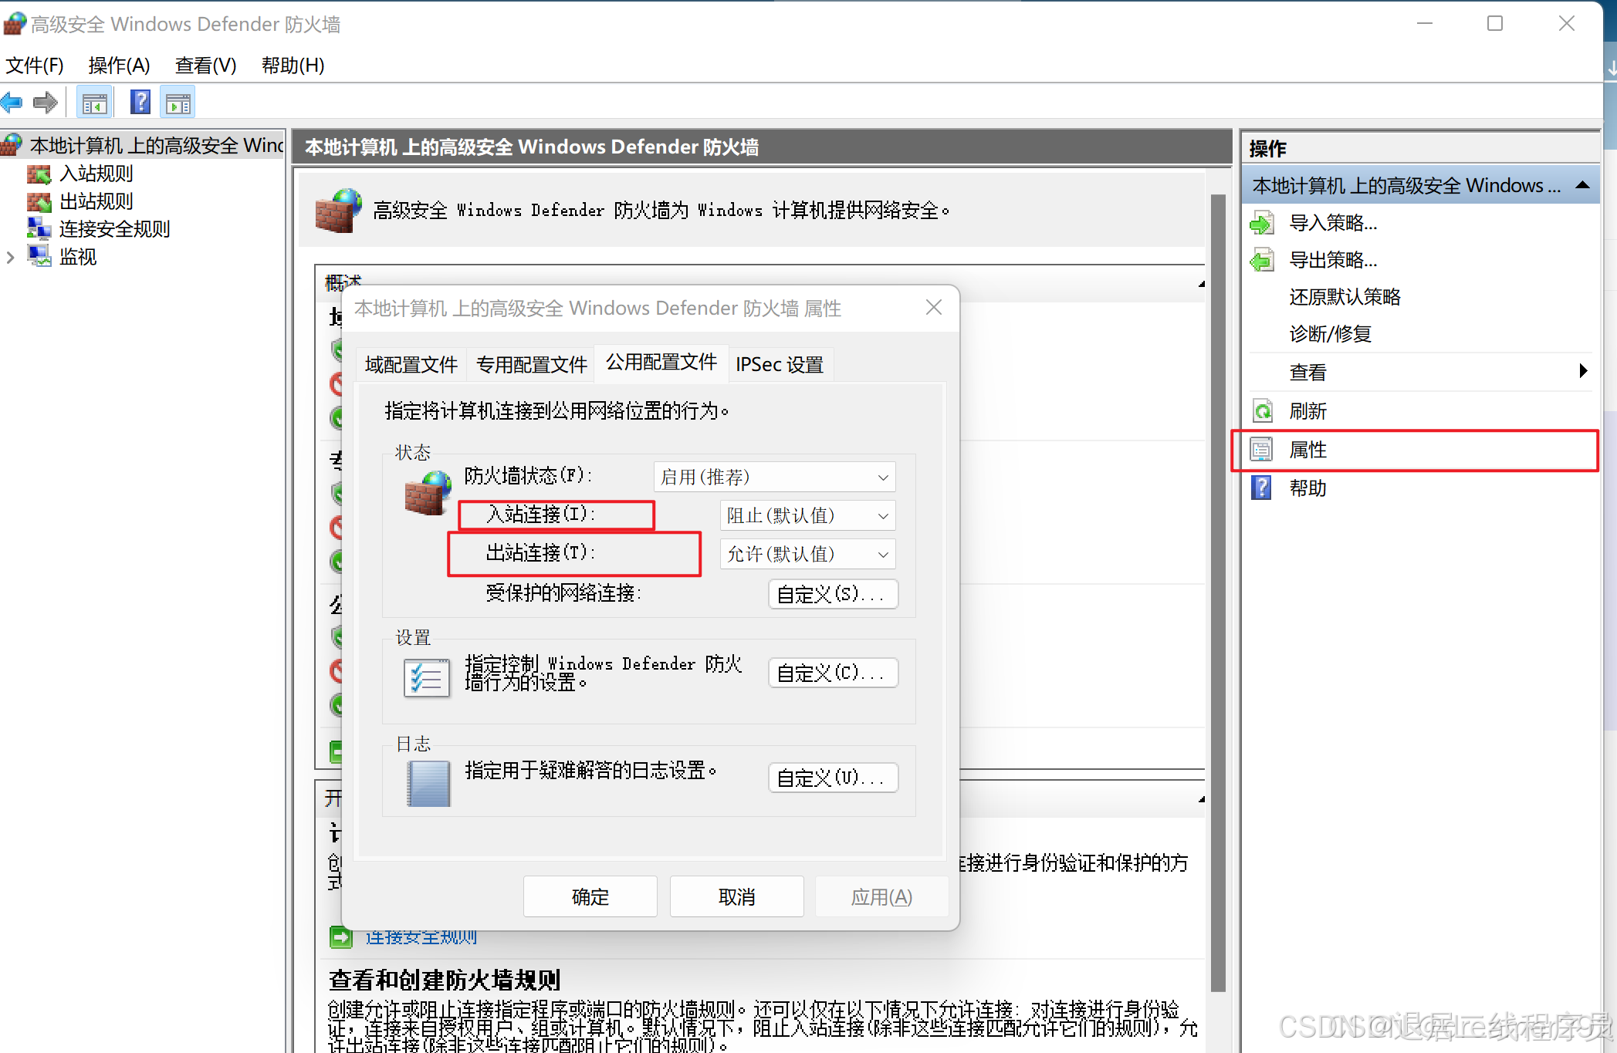The height and width of the screenshot is (1053, 1617).
Task: Switch to Domain Profile (域配置文件) tab
Action: [x=411, y=365]
